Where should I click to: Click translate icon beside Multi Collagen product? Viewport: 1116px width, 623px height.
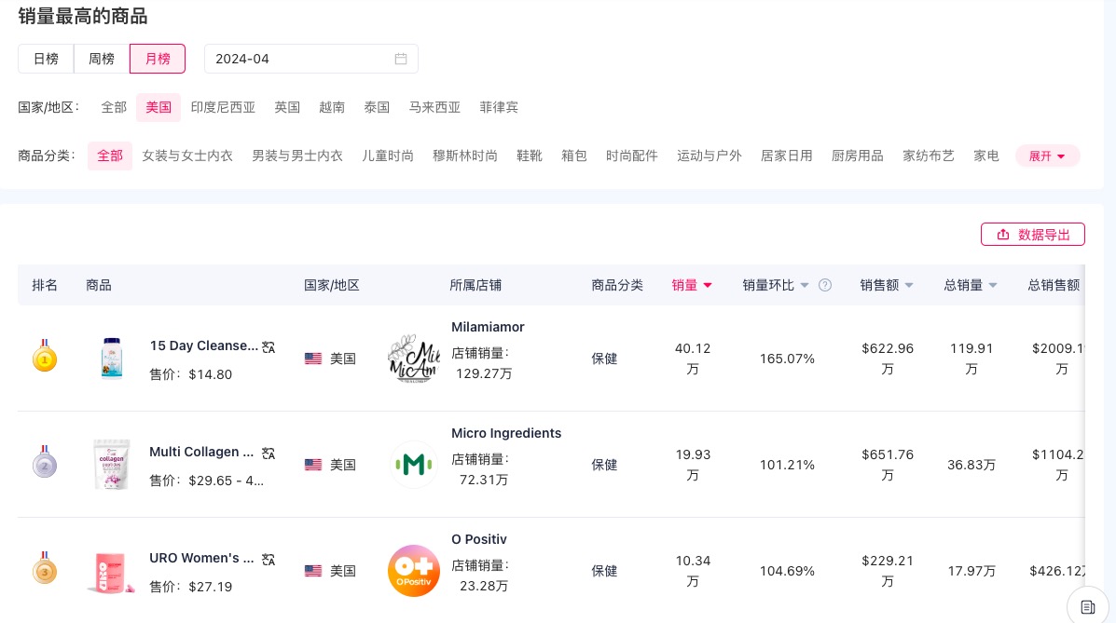coord(269,453)
